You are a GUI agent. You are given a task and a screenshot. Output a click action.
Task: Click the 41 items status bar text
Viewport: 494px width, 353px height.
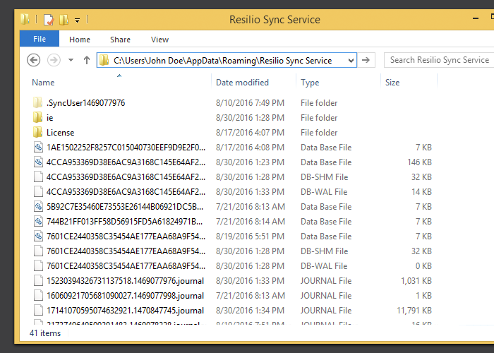(x=45, y=333)
